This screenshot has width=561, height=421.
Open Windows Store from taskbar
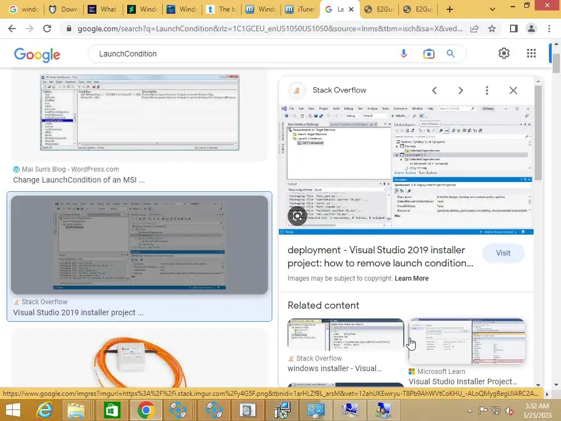click(x=112, y=410)
